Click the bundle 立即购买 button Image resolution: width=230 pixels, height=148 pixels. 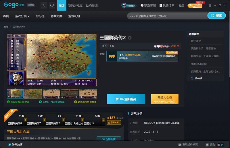pyautogui.click(x=109, y=139)
